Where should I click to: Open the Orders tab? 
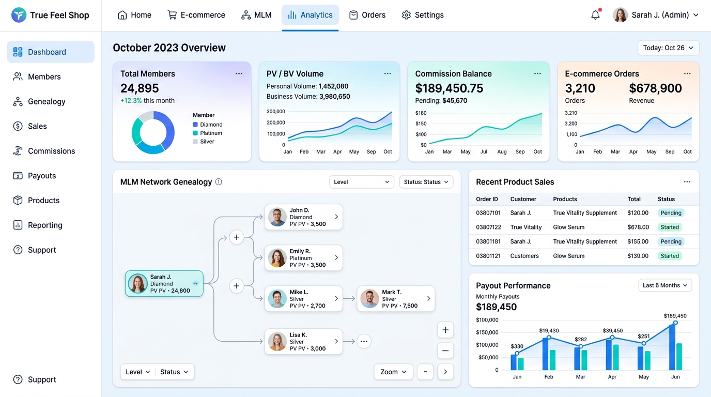[367, 15]
